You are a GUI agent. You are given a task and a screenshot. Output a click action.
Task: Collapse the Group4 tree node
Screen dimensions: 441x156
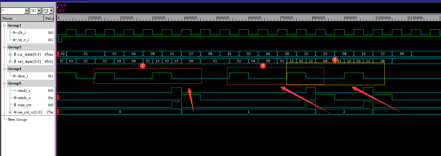[5, 69]
